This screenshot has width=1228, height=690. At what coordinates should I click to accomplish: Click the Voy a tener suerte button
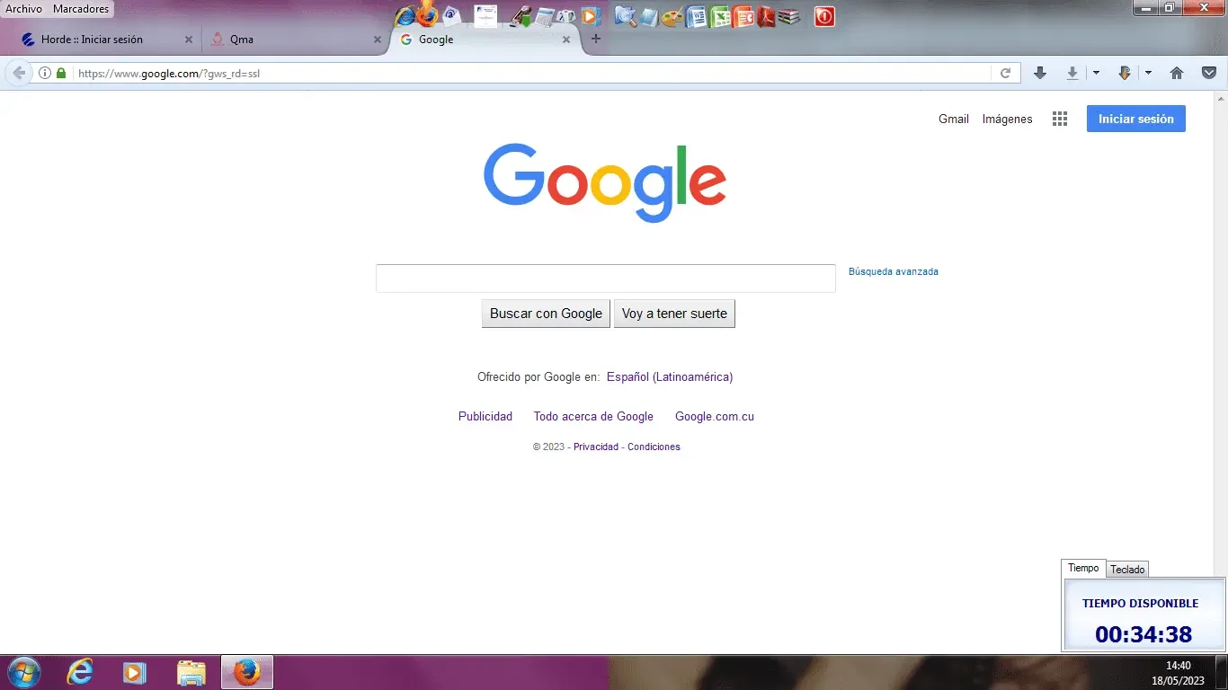pyautogui.click(x=674, y=314)
